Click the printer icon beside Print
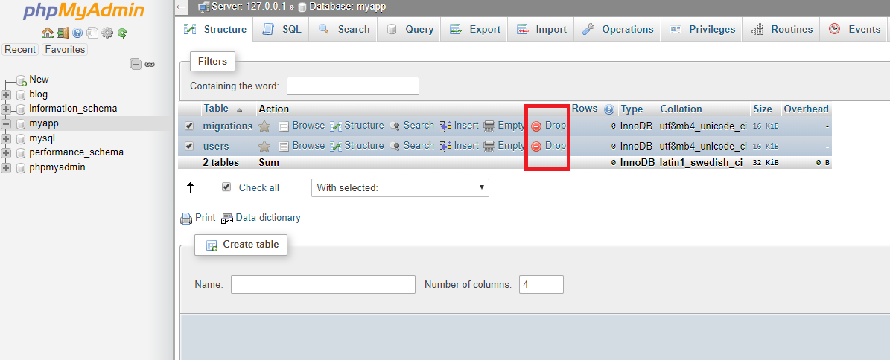This screenshot has width=890, height=360. pyautogui.click(x=186, y=218)
